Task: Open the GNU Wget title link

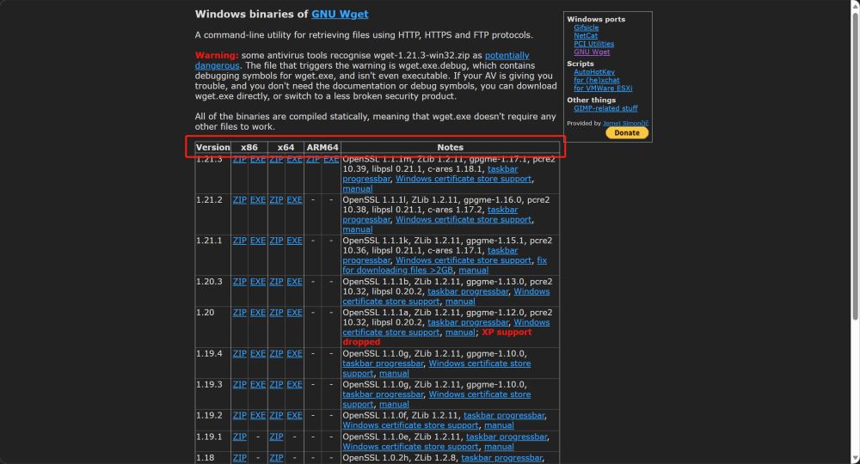Action: click(340, 15)
